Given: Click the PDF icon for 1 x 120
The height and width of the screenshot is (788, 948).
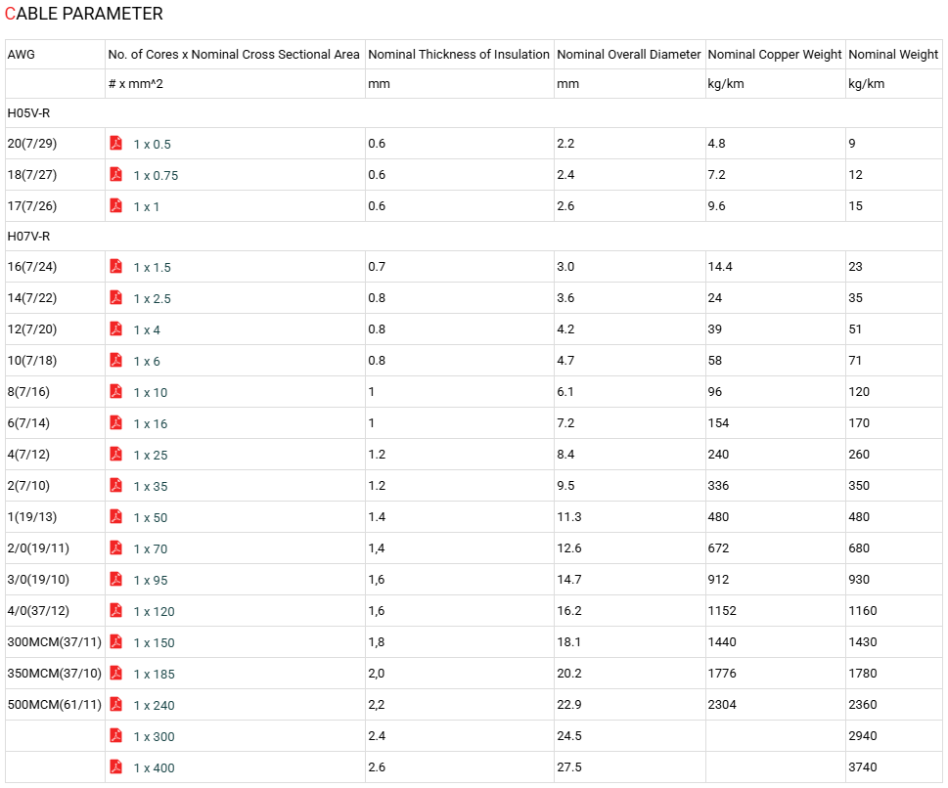Looking at the screenshot, I should (116, 610).
